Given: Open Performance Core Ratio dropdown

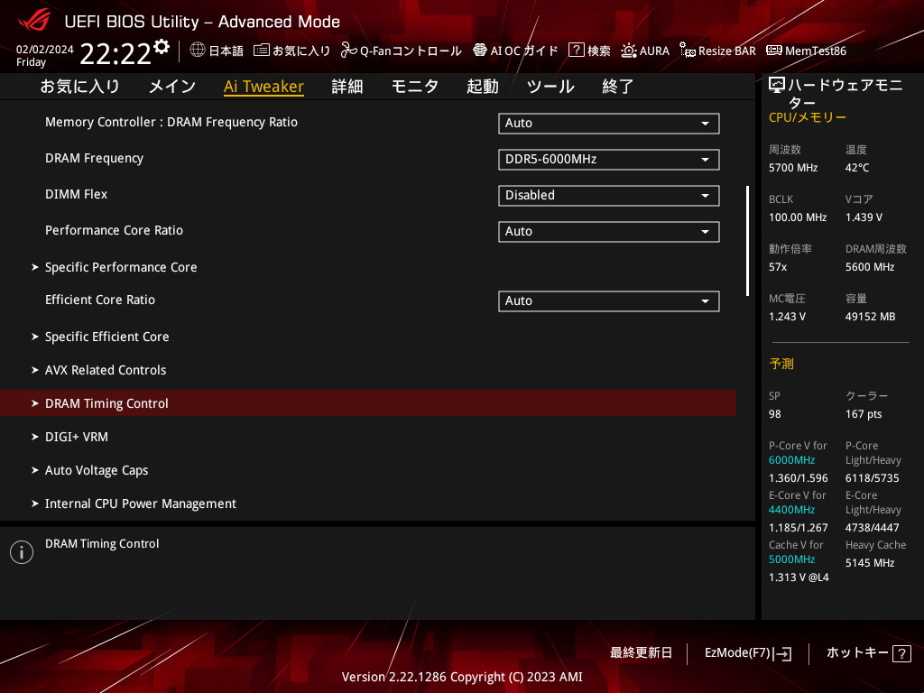Looking at the screenshot, I should [x=609, y=232].
